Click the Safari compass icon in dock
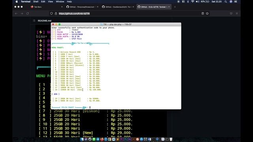The image size is (253, 142). [106, 139]
